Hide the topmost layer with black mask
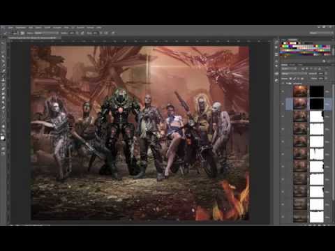The height and width of the screenshot is (251, 335). [283, 91]
